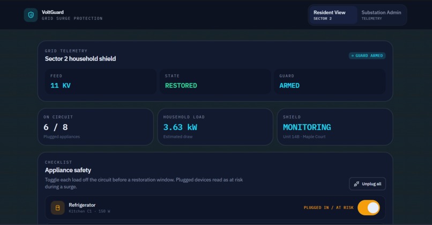Click the GUARD ARMED status badge
Screen dimensions: 432x225
point(367,55)
